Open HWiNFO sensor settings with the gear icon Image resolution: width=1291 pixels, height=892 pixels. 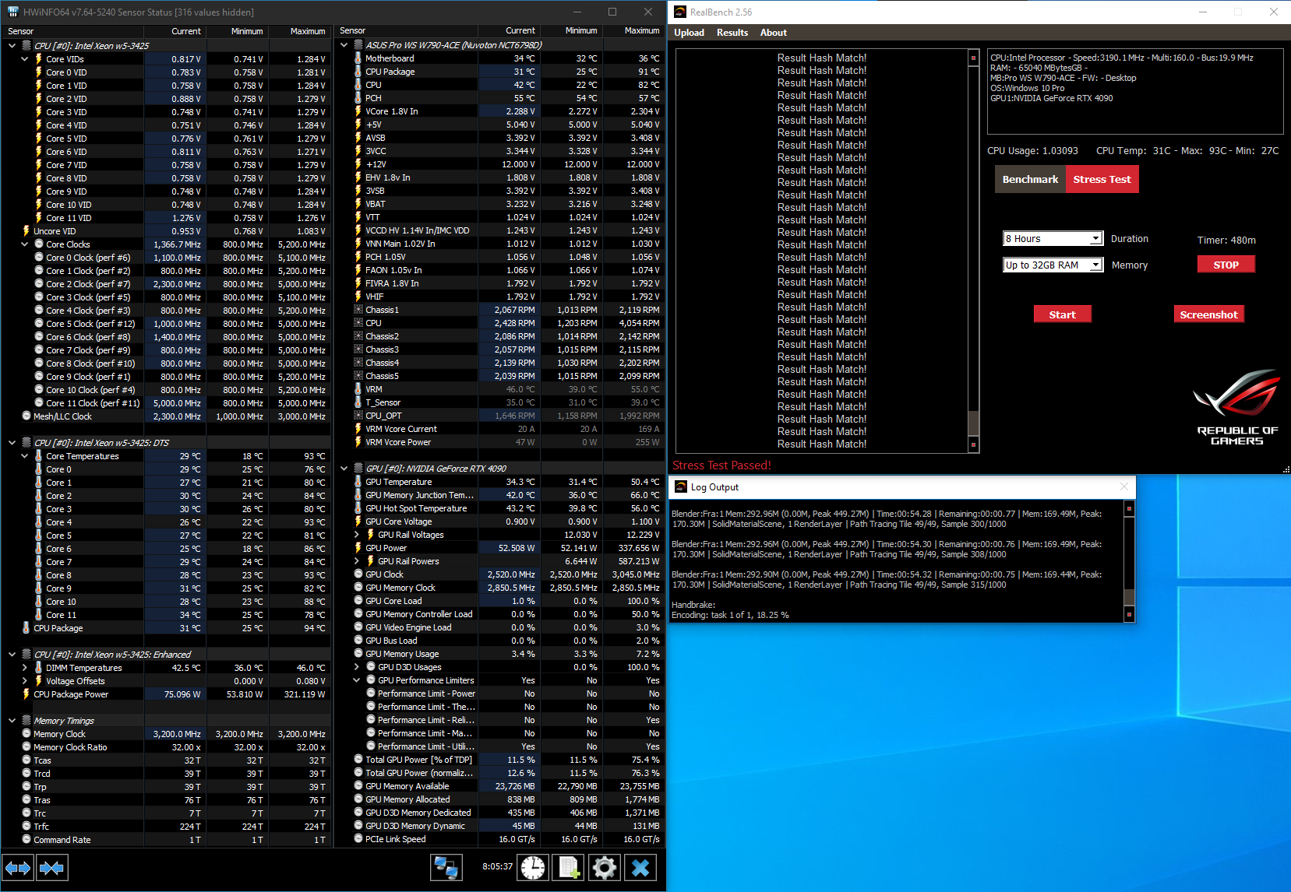coord(605,867)
